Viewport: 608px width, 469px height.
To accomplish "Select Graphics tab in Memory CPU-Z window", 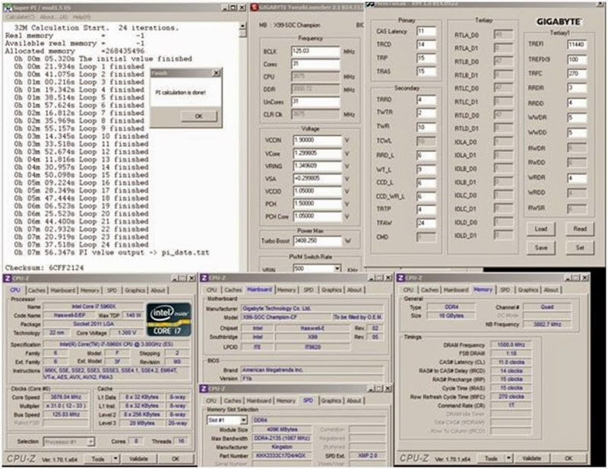I will click(529, 290).
